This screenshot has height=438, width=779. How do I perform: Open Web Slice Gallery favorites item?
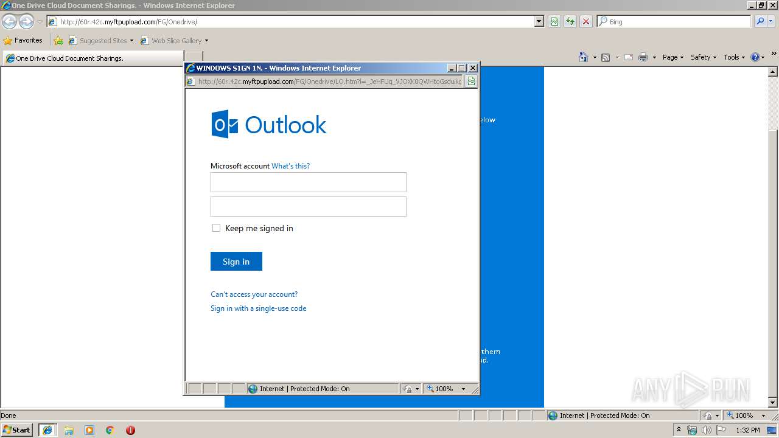click(x=174, y=41)
